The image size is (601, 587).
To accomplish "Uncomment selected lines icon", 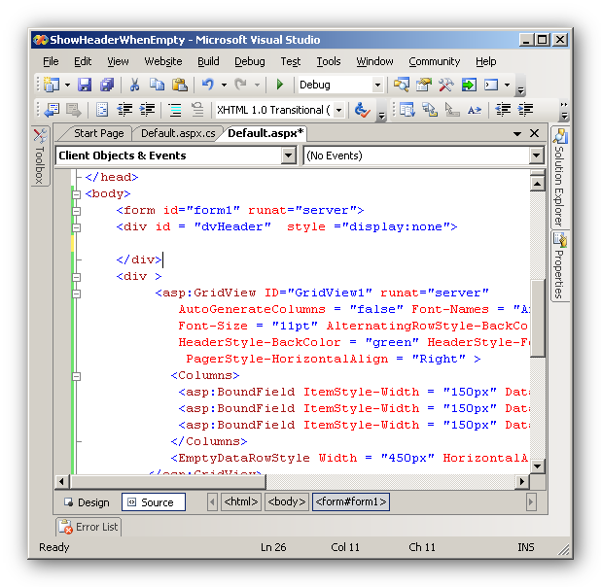I will point(197,111).
